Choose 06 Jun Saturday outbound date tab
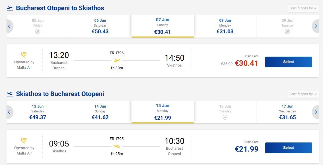Viewport: 323px width, 165px height. coord(100,26)
